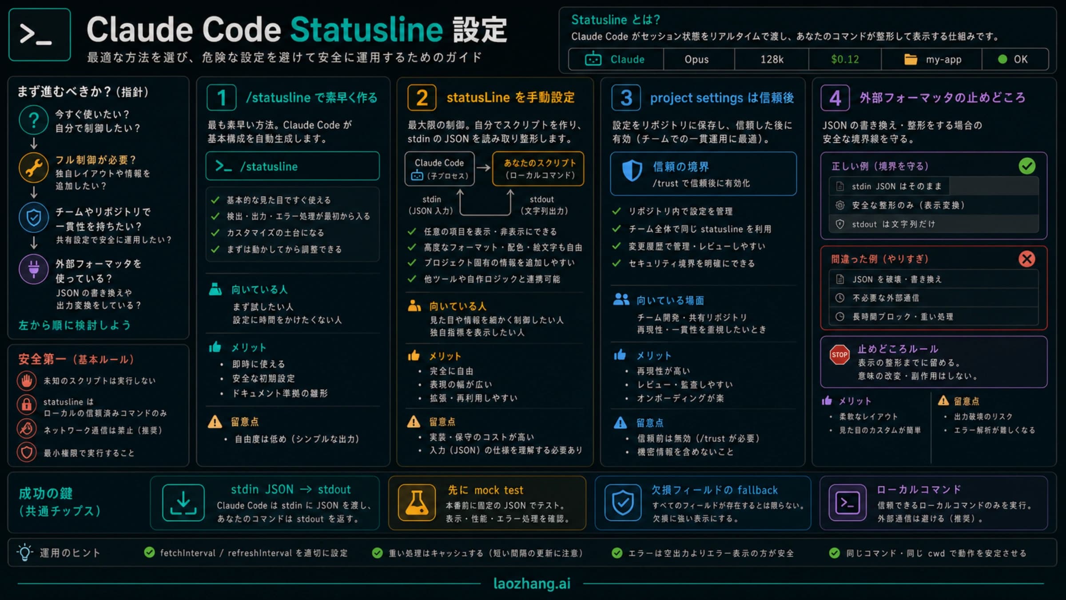This screenshot has width=1066, height=600.
Task: Click the shield icon beside 最小権限で実行
Action: click(x=27, y=452)
